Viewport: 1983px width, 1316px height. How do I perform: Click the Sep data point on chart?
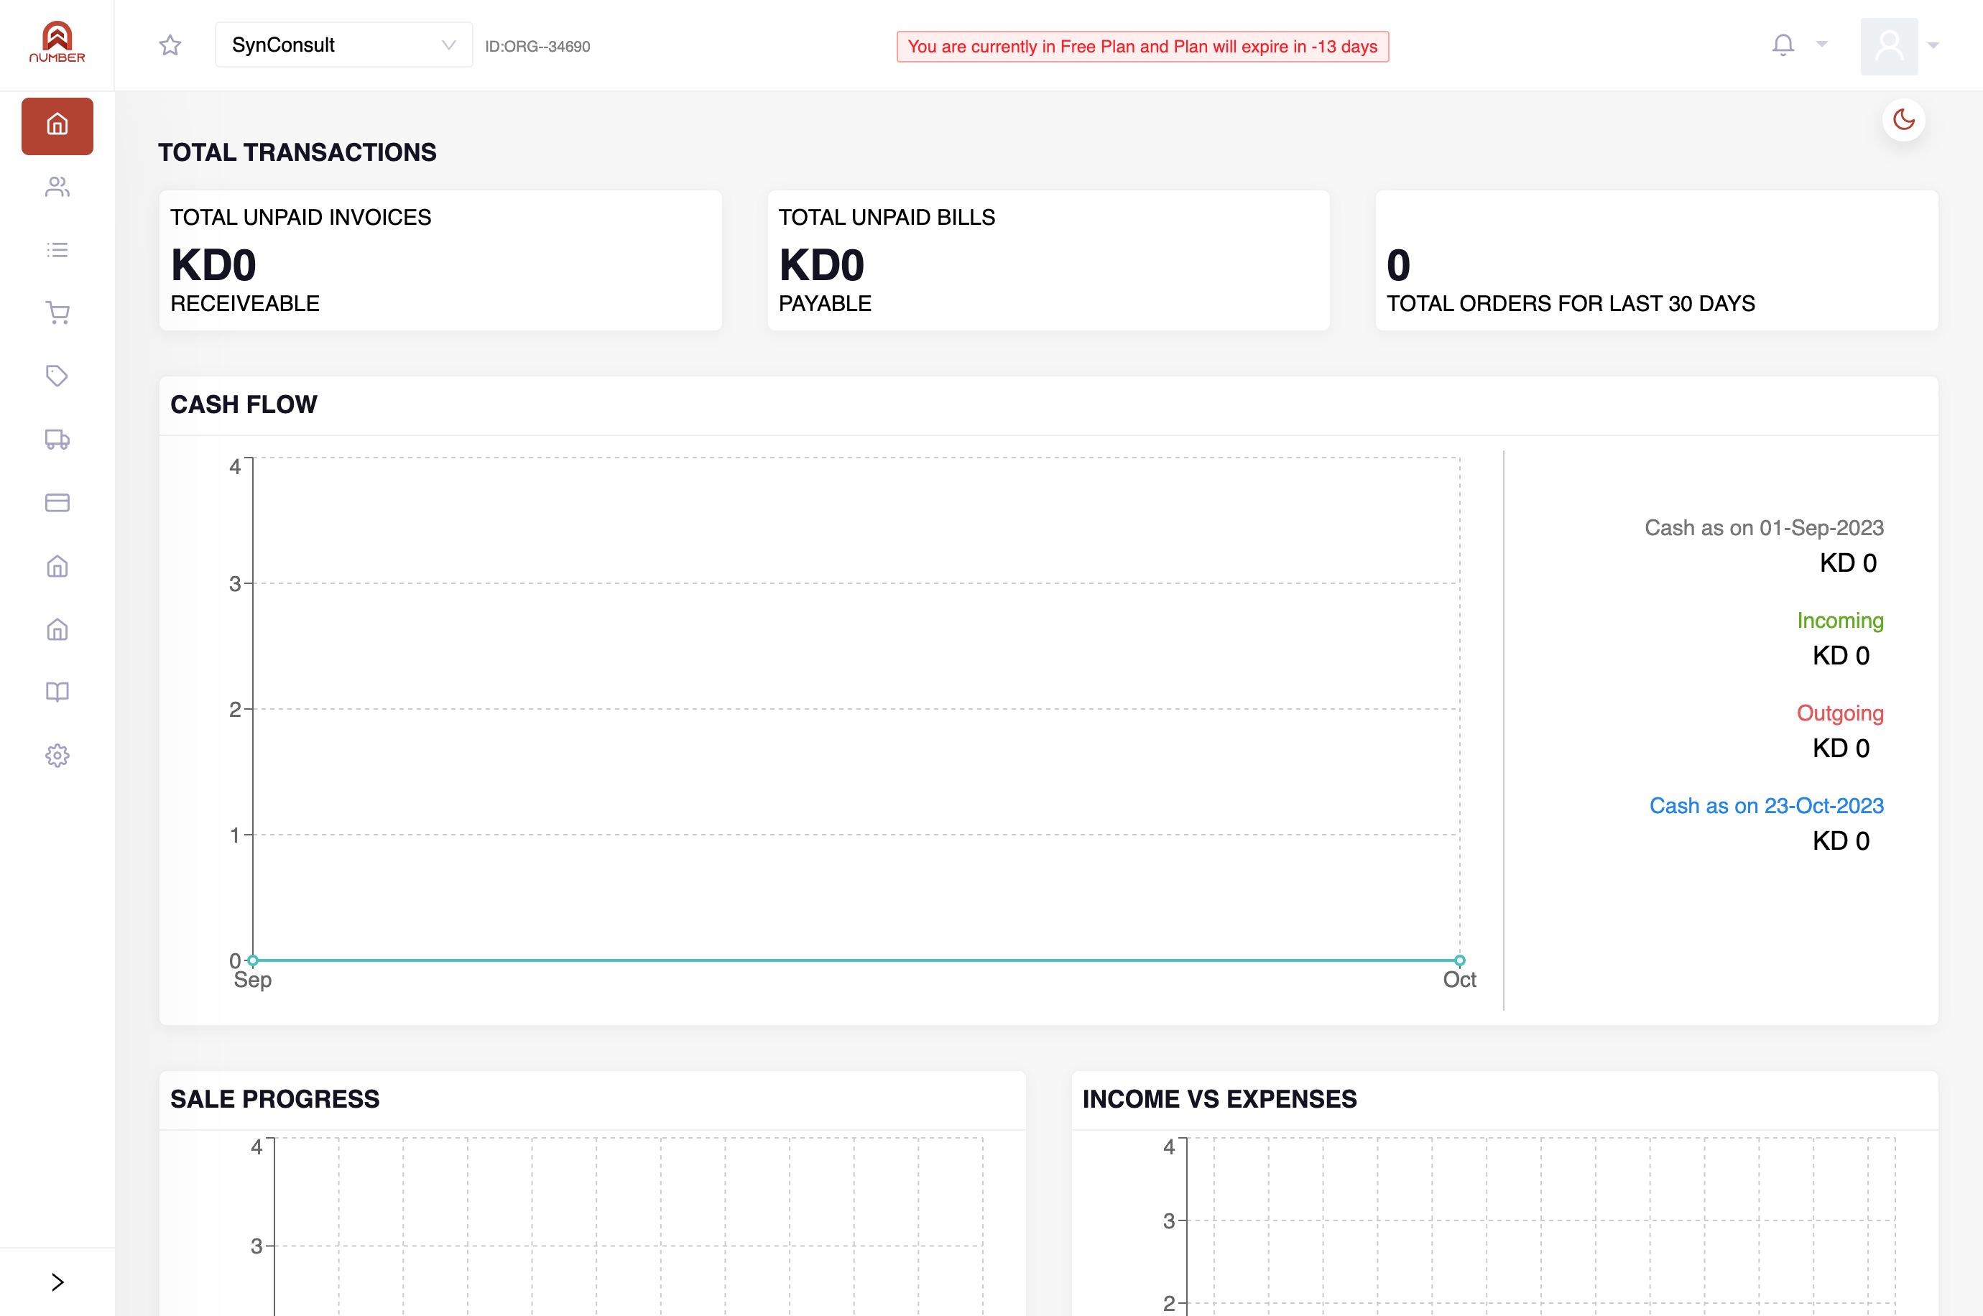click(253, 960)
